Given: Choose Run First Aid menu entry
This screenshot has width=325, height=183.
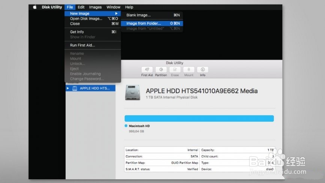Looking at the screenshot, I should [x=93, y=45].
